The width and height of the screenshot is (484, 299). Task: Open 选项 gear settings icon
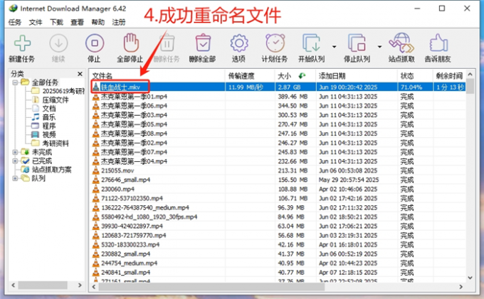pyautogui.click(x=239, y=43)
